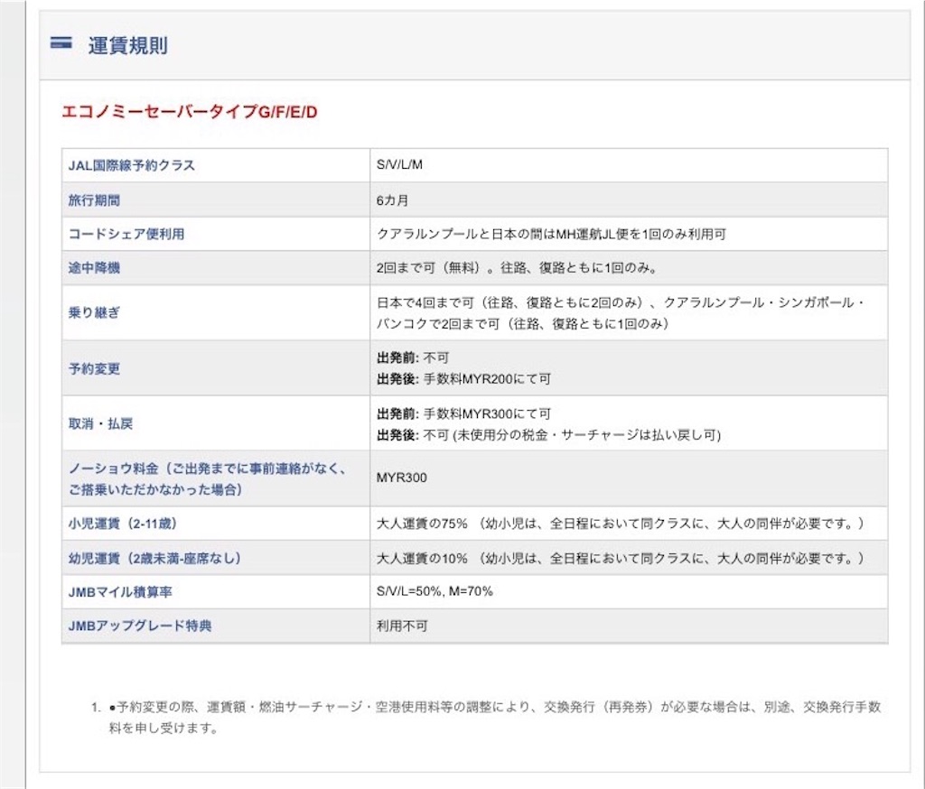The image size is (925, 789).
Task: Select the 大人運賃の75% value
Action: point(421,523)
